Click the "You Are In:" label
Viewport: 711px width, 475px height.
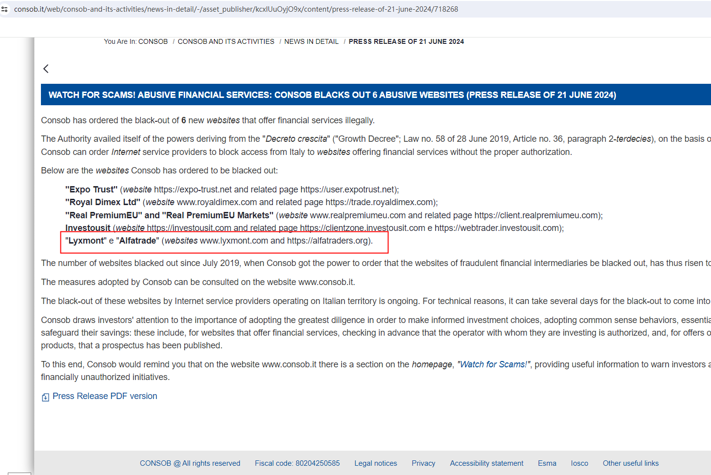tap(120, 42)
